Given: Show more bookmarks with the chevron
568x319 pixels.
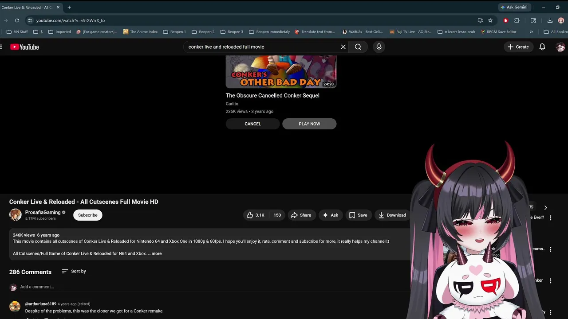Looking at the screenshot, I should click(532, 32).
